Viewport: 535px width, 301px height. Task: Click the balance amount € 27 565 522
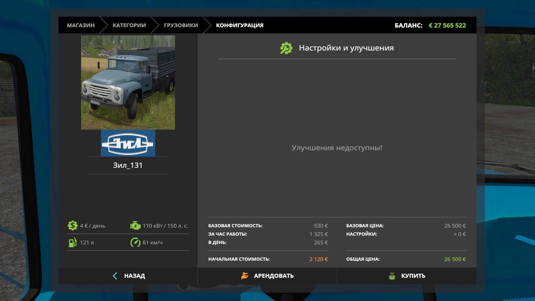447,26
